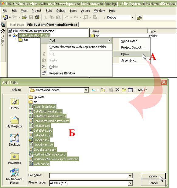Click the Start debug play icon

pos(104,18)
